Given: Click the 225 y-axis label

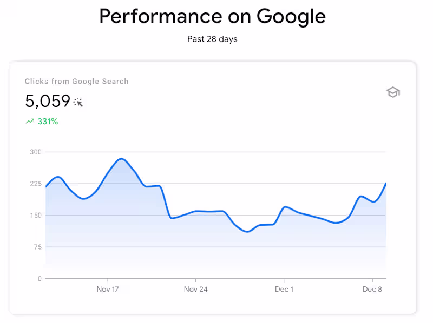Looking at the screenshot, I should pos(36,184).
